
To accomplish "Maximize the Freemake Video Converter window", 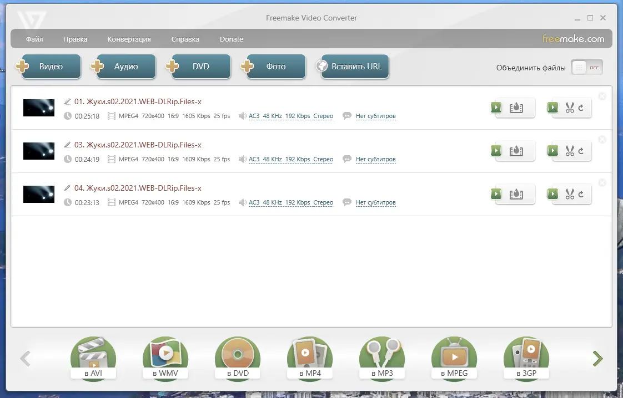I will coord(590,18).
